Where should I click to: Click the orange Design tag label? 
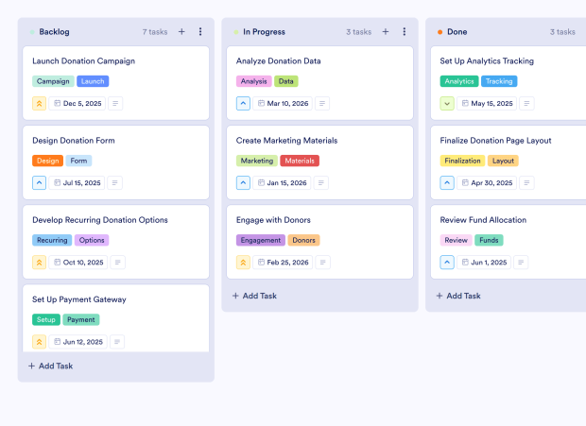coord(47,161)
